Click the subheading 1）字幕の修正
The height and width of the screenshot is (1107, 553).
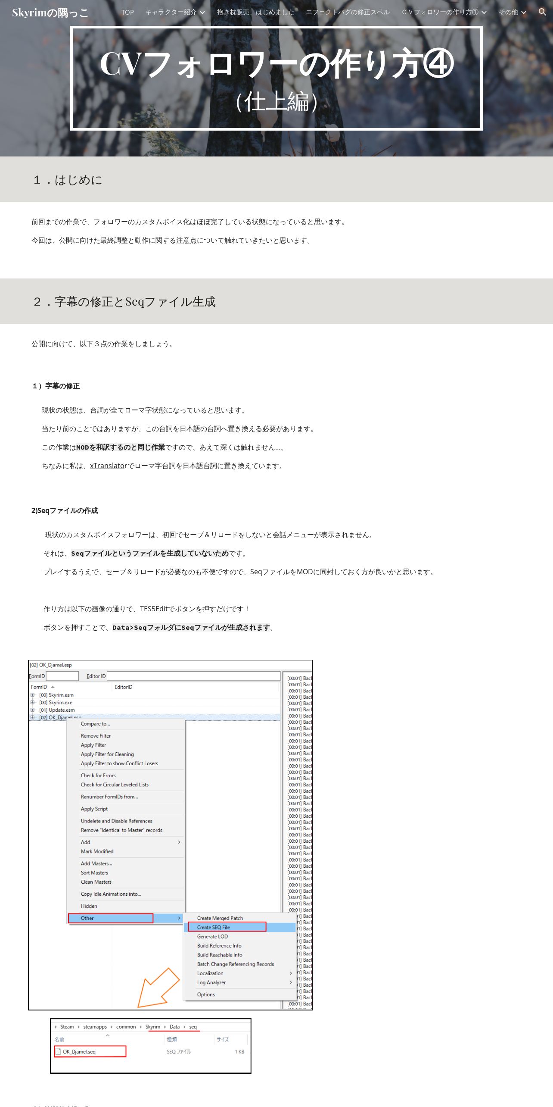point(56,386)
